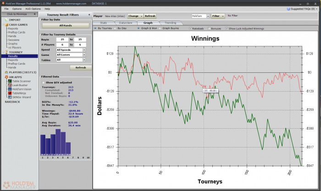Click the Suggested FAQs help icon

pyautogui.click(x=288, y=9)
